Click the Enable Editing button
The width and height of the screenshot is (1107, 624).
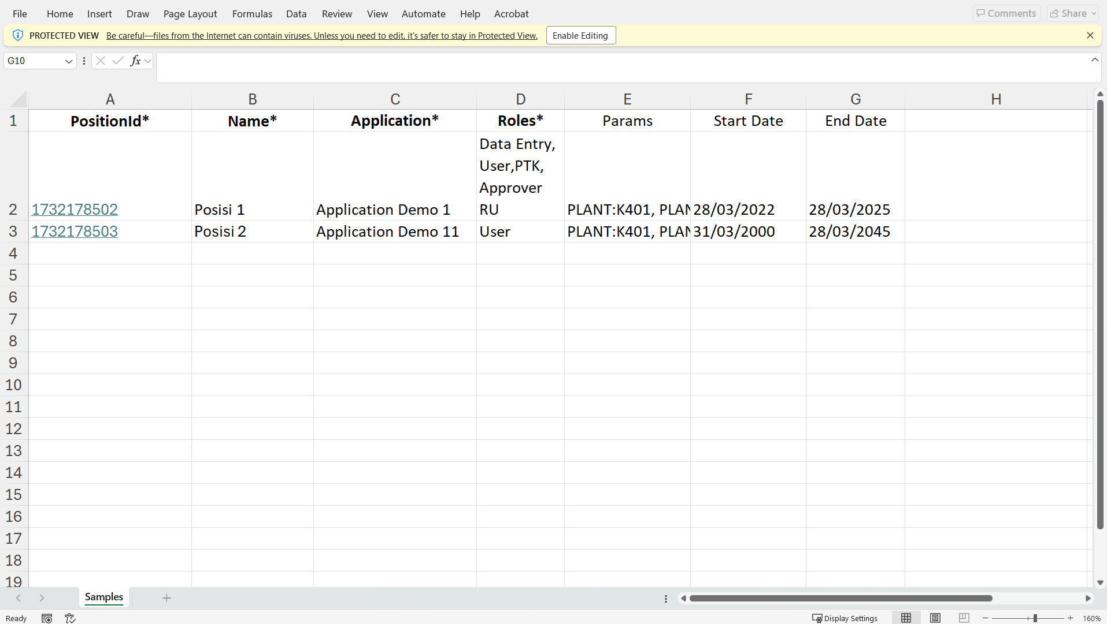(x=580, y=35)
